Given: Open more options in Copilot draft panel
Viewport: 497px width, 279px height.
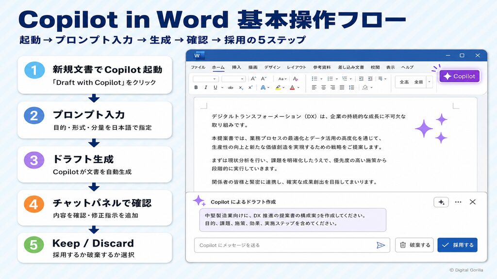Looking at the screenshot, I should pos(458,202).
